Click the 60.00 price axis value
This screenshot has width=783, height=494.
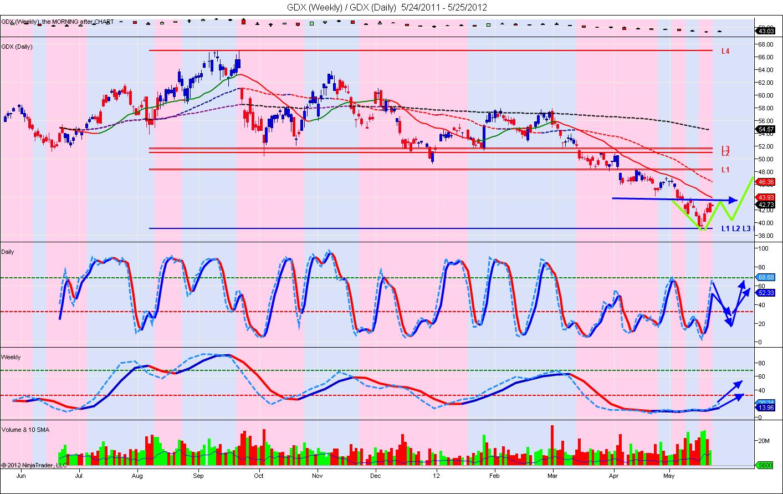pyautogui.click(x=766, y=95)
